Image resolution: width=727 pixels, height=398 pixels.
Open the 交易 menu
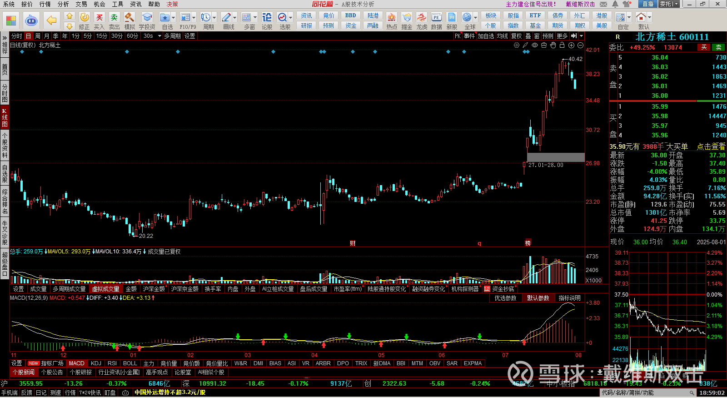coord(81,4)
